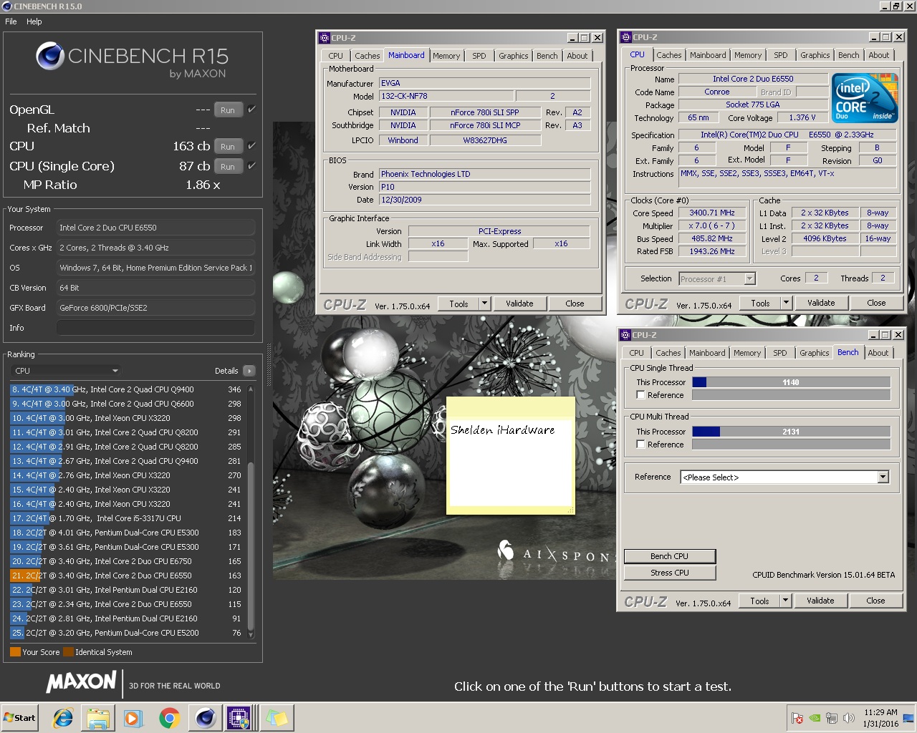Click the Cinebench title bar icon
Viewport: 917px width, 733px height.
pyautogui.click(x=7, y=6)
